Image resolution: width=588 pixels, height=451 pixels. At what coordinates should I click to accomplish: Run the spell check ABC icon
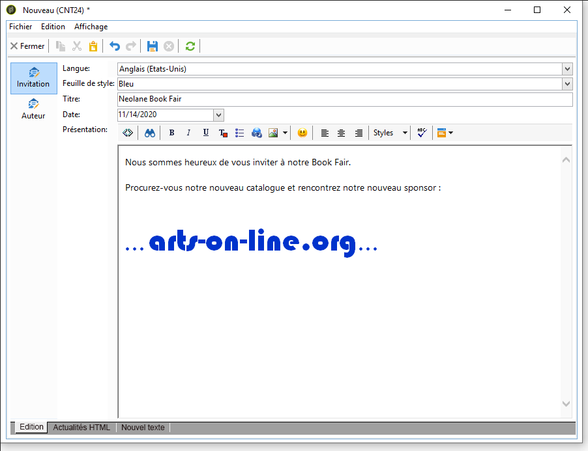(x=422, y=133)
